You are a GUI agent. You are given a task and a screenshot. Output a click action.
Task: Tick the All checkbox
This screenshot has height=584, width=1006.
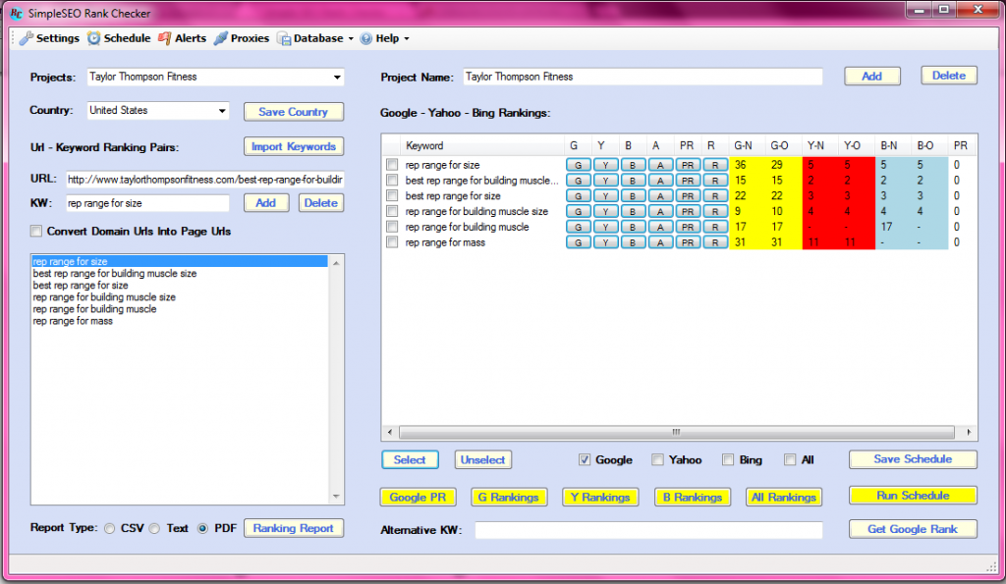pyautogui.click(x=790, y=459)
